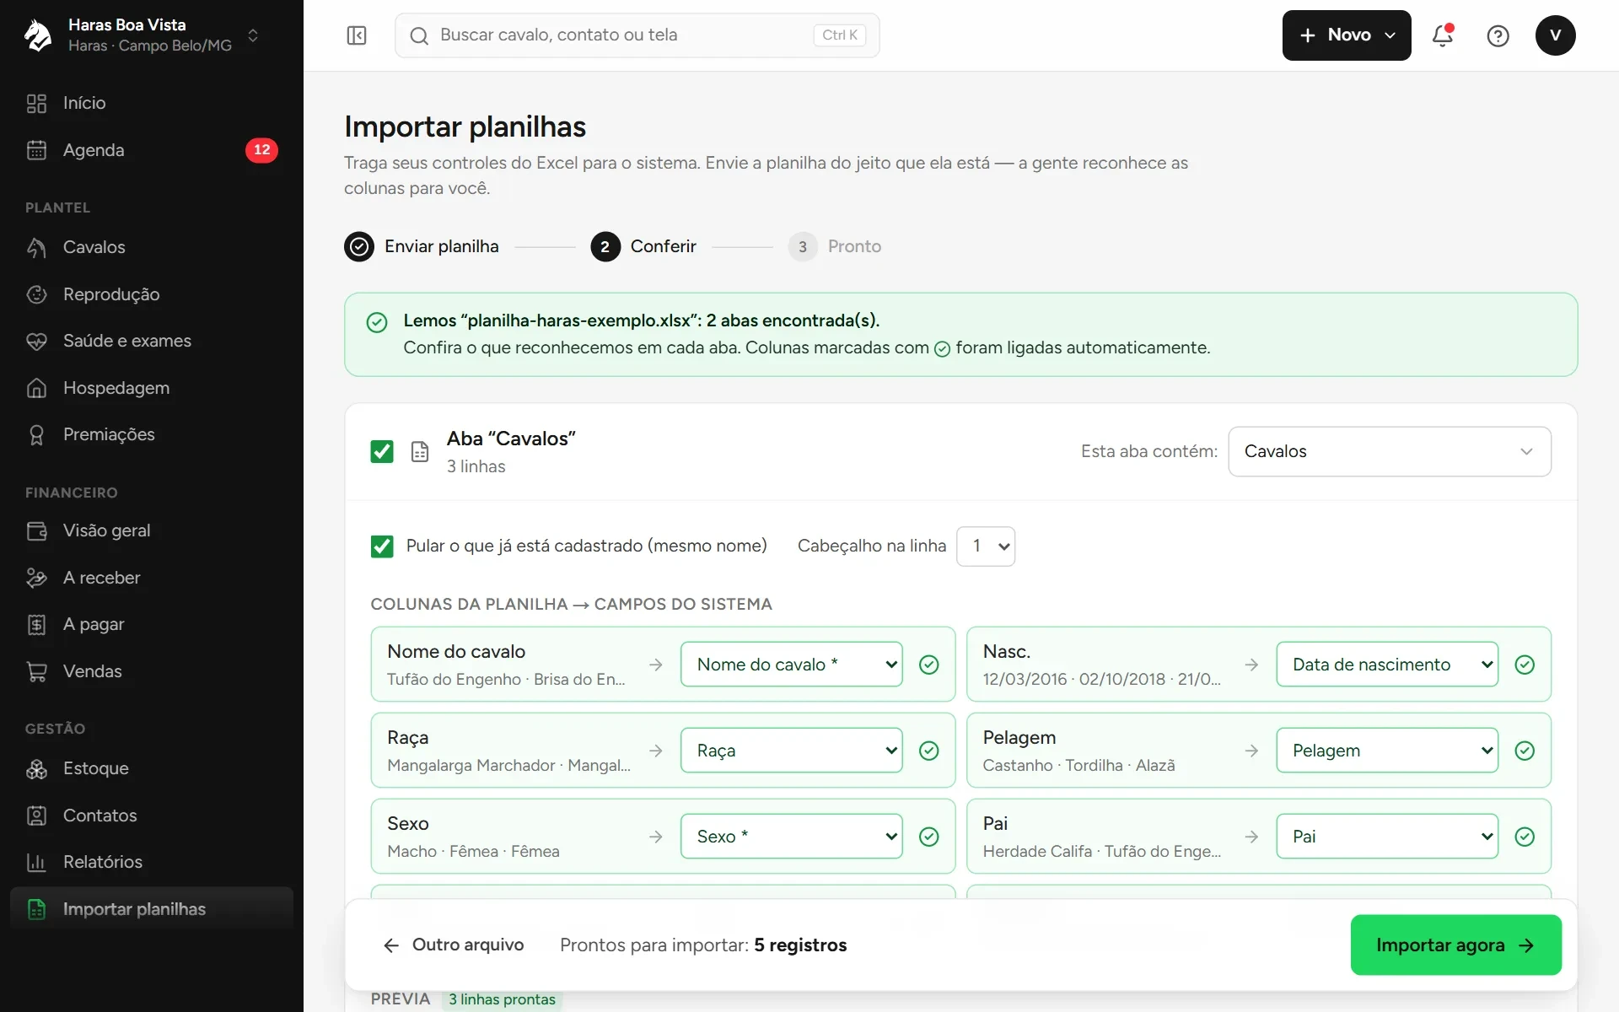
Task: Click Importar agora button
Action: [x=1455, y=945]
